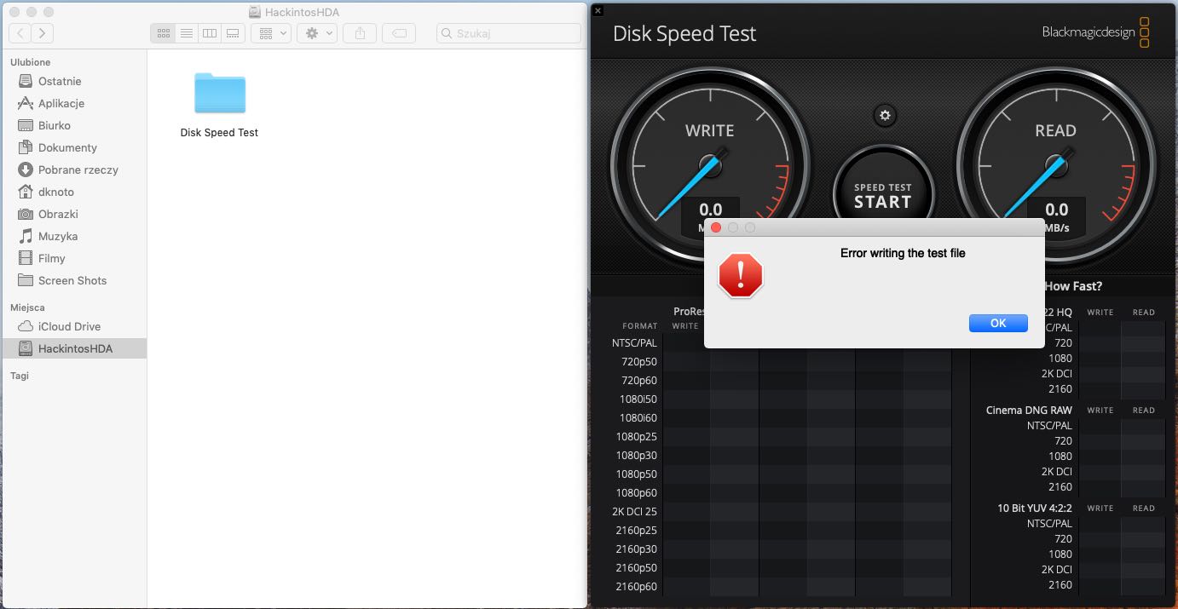Click the Szukaj search field
The image size is (1178, 609).
[x=509, y=33]
